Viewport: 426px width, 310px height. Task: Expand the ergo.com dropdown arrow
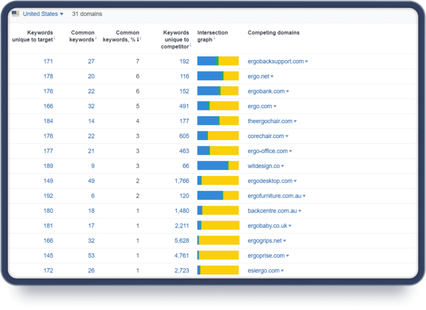275,107
